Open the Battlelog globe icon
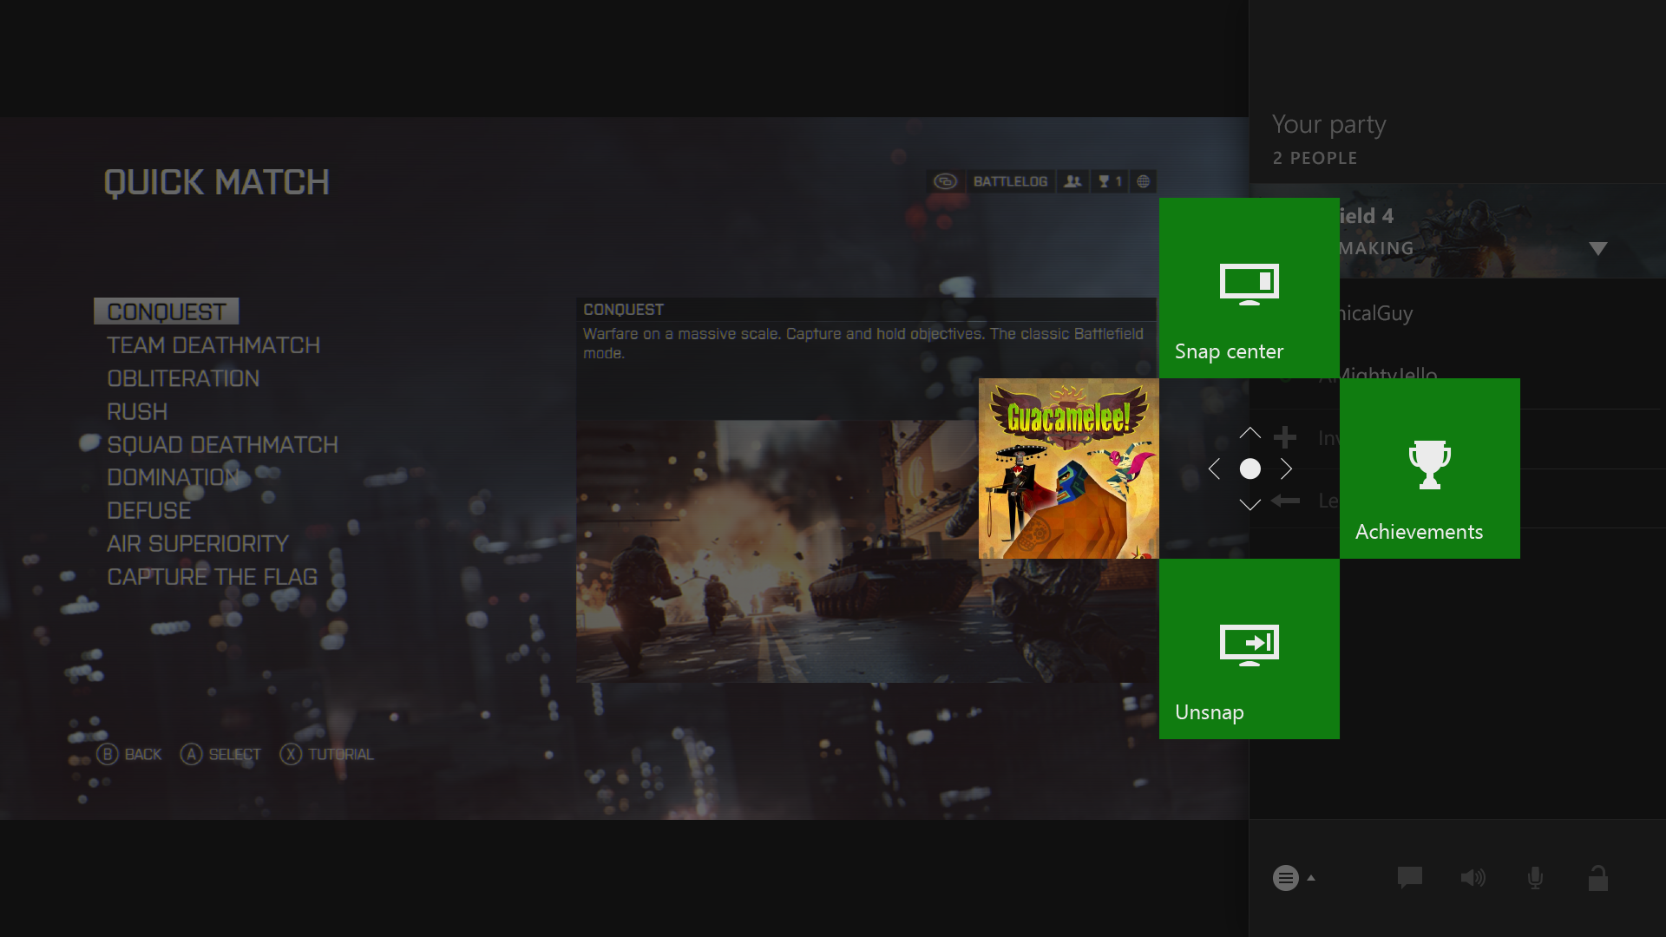Image resolution: width=1666 pixels, height=937 pixels. pyautogui.click(x=1144, y=181)
